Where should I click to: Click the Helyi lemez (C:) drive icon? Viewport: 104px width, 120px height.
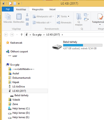[x=10, y=108]
